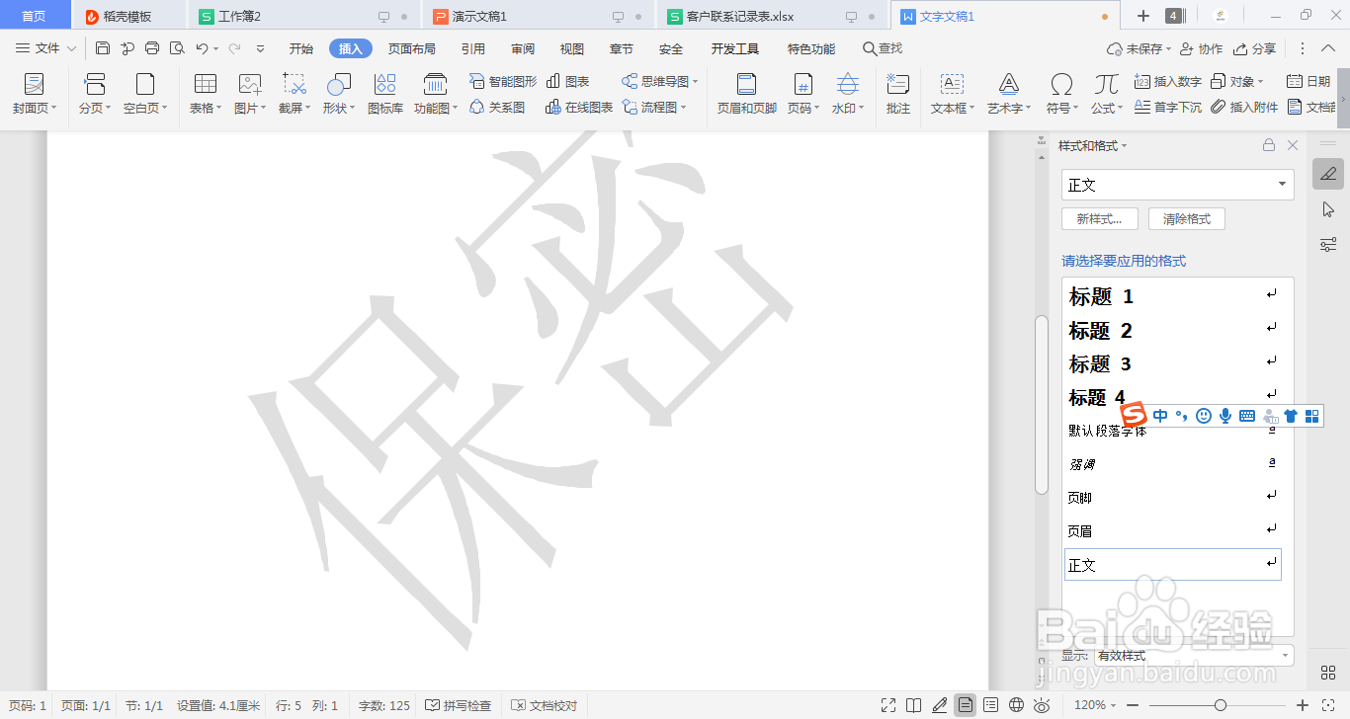Switch to web layout (globe icon)
Image resolution: width=1350 pixels, height=719 pixels.
pos(1017,705)
